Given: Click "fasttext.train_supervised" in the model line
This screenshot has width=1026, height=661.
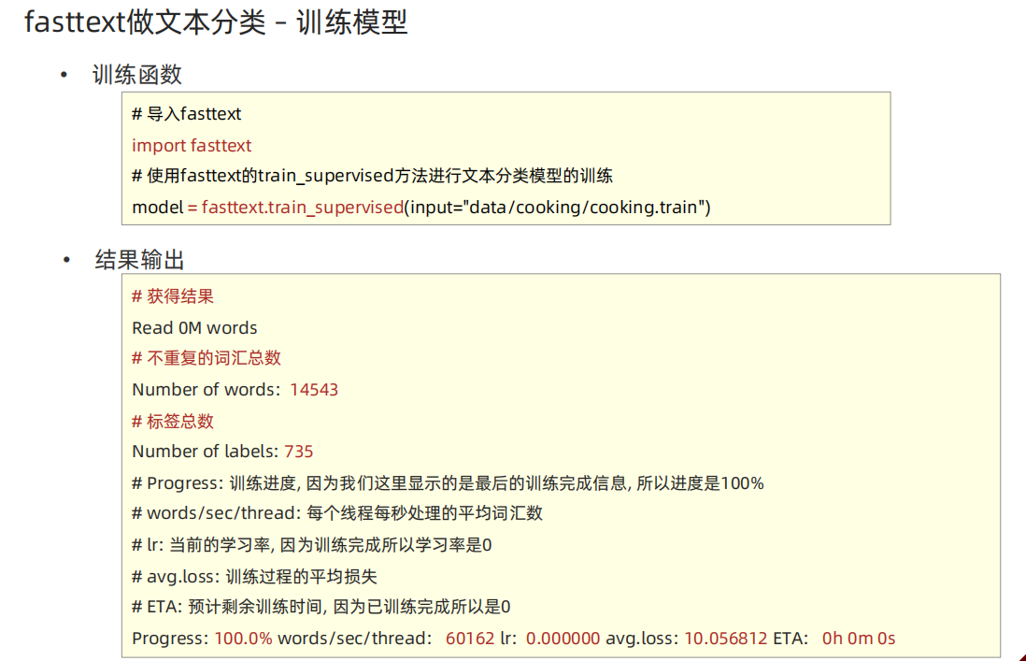Looking at the screenshot, I should (x=303, y=208).
